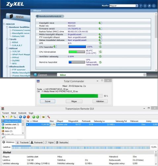Click the green move up queue icon
The image size is (158, 166).
point(34,117)
